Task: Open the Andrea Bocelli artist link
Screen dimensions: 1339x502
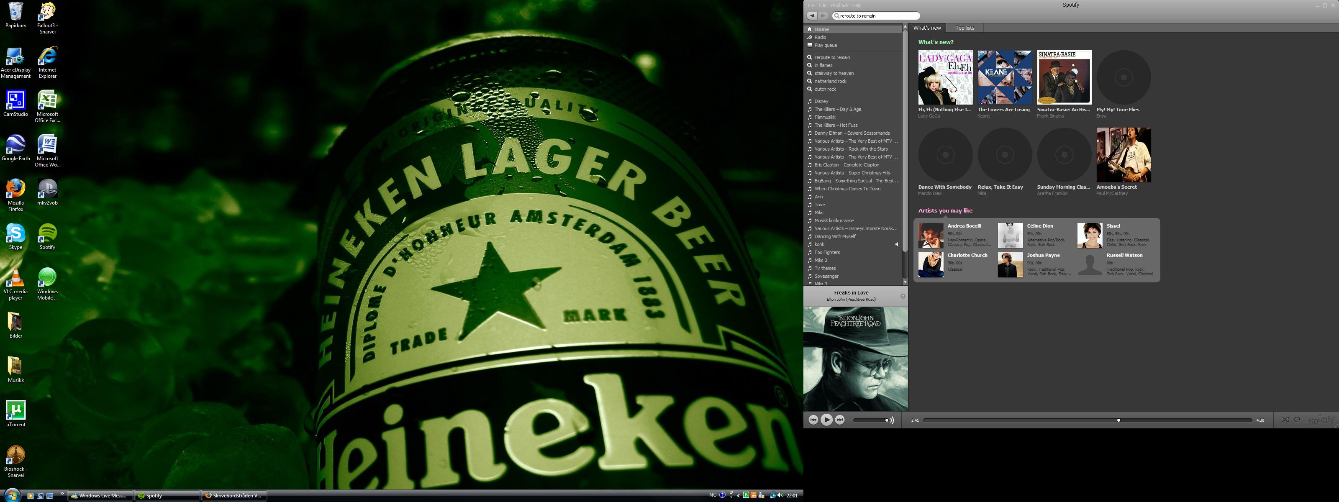Action: pyautogui.click(x=964, y=226)
